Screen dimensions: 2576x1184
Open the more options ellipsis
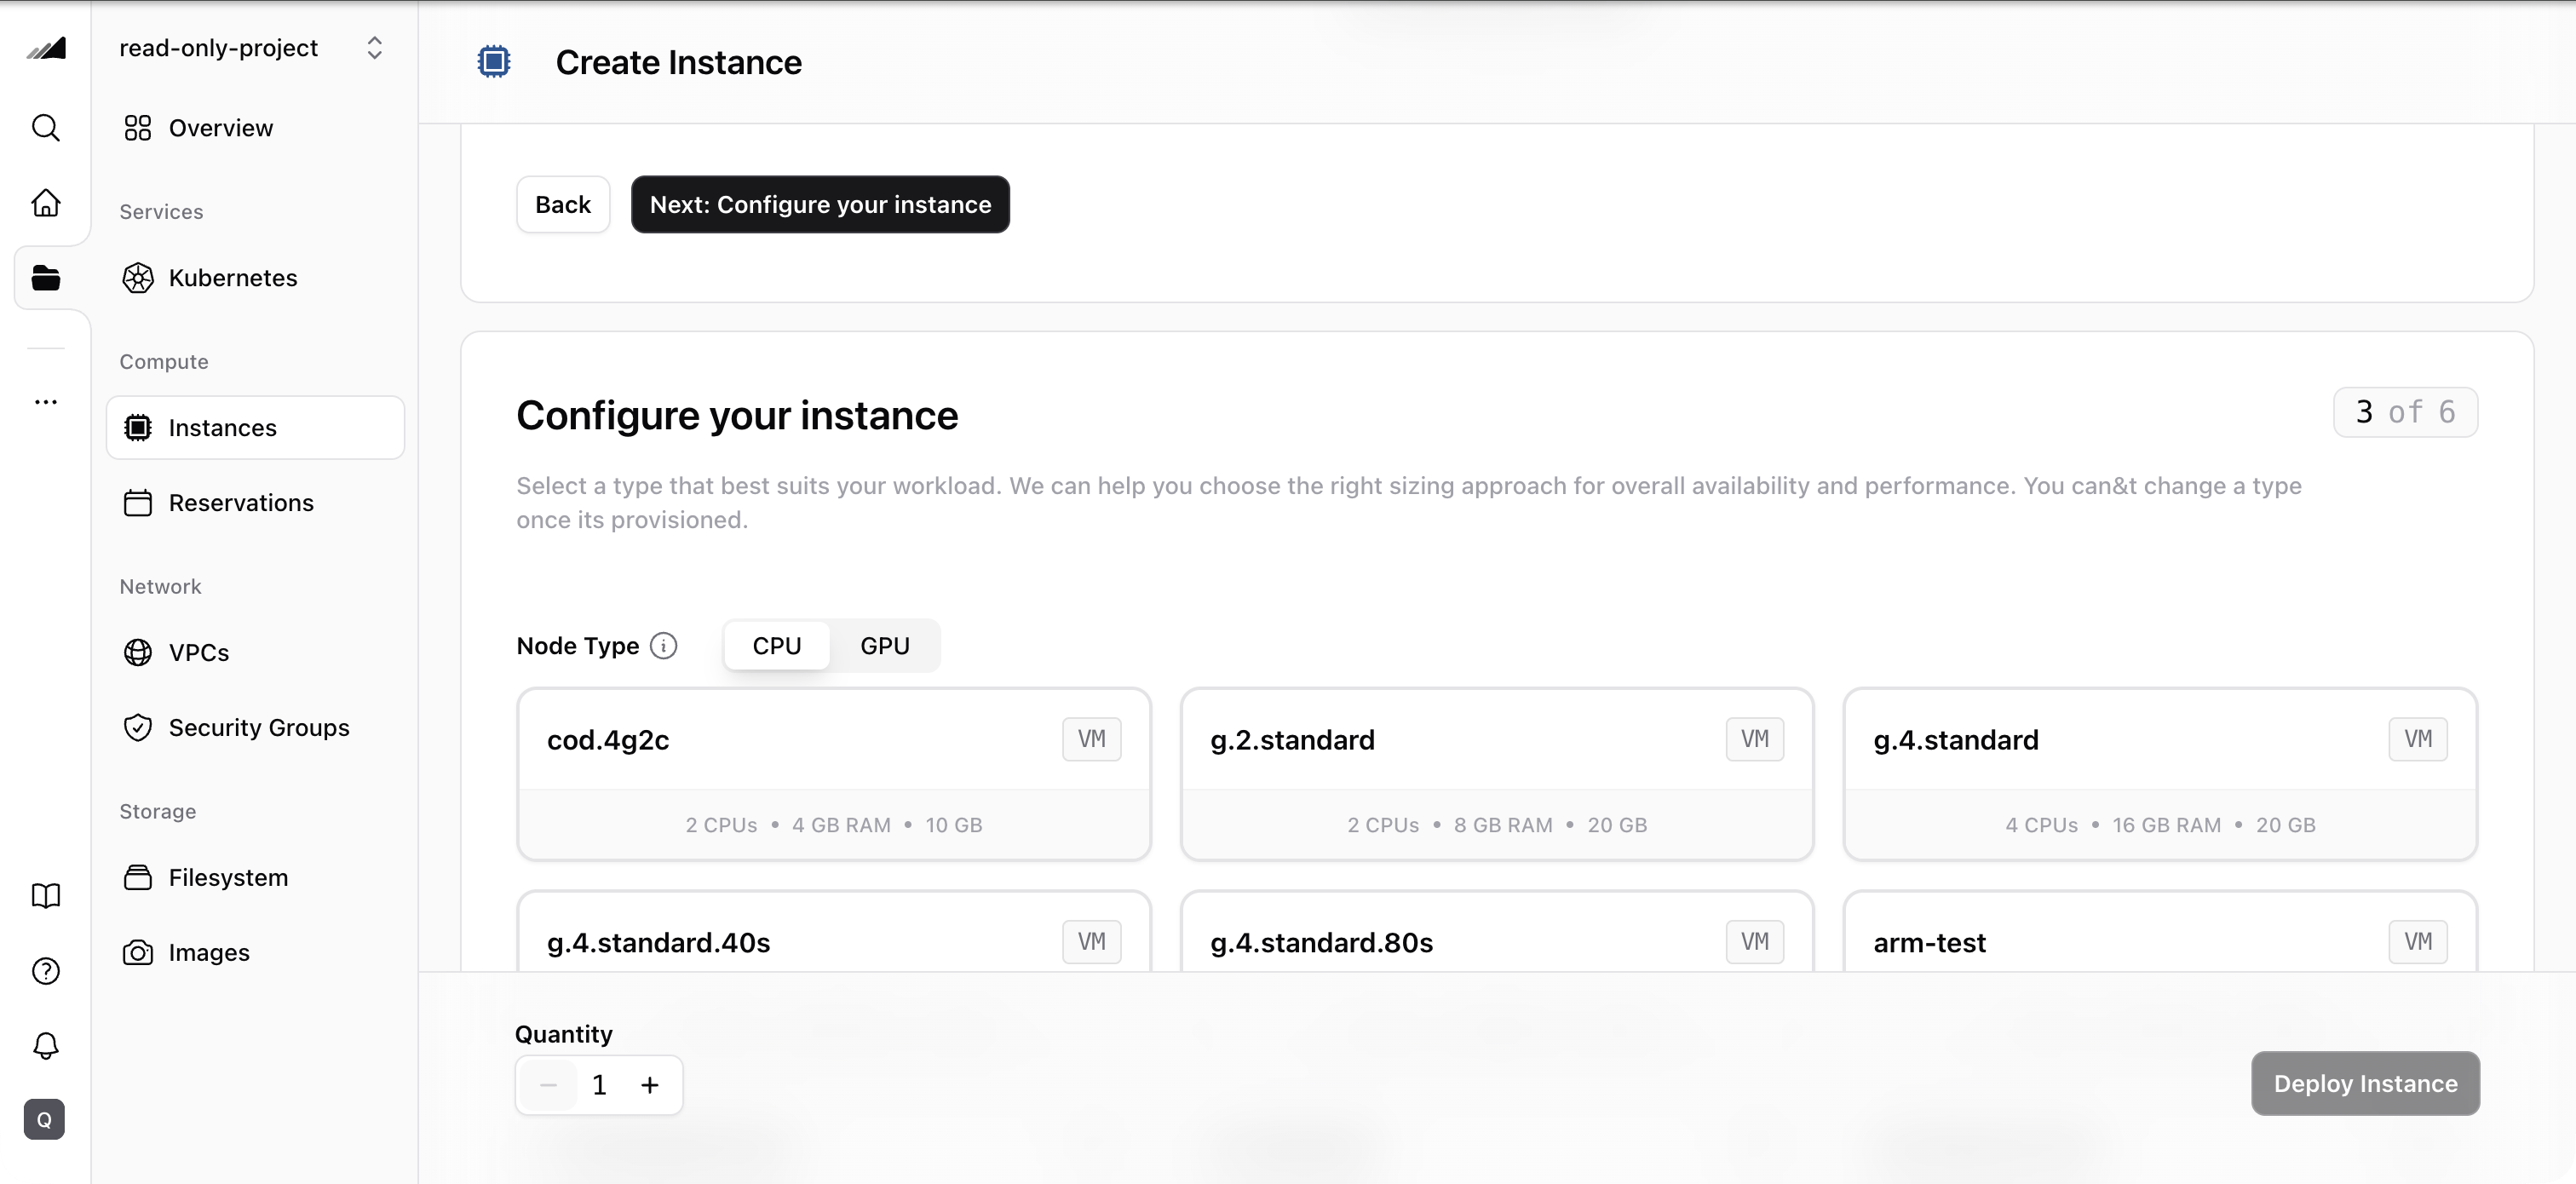[46, 402]
